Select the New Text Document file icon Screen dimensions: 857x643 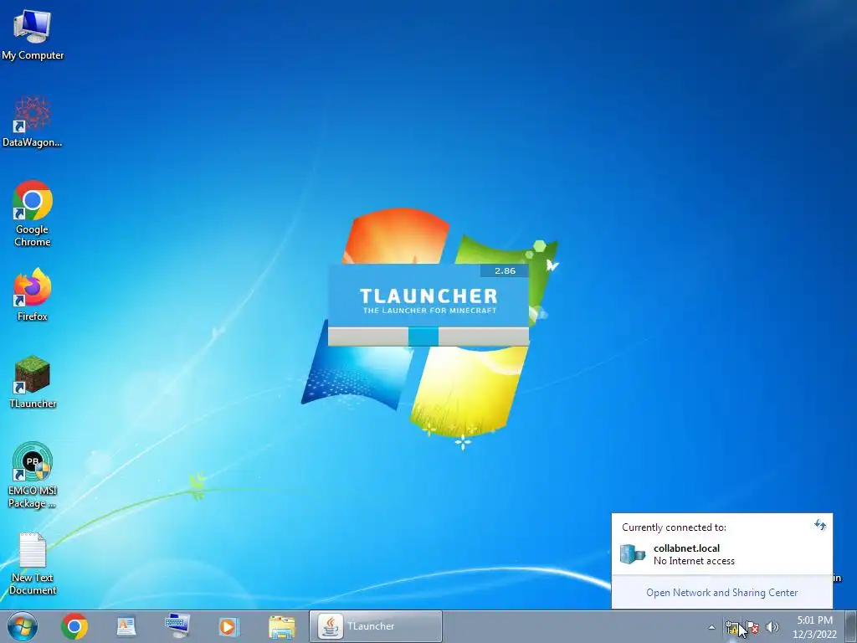coord(33,563)
